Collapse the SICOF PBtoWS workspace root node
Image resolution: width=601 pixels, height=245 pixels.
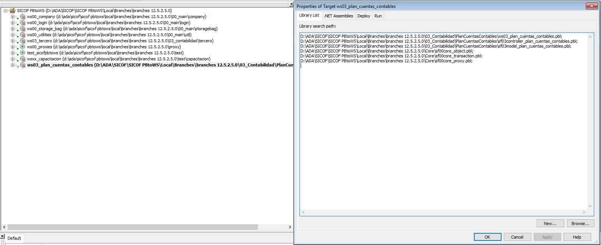[6, 11]
